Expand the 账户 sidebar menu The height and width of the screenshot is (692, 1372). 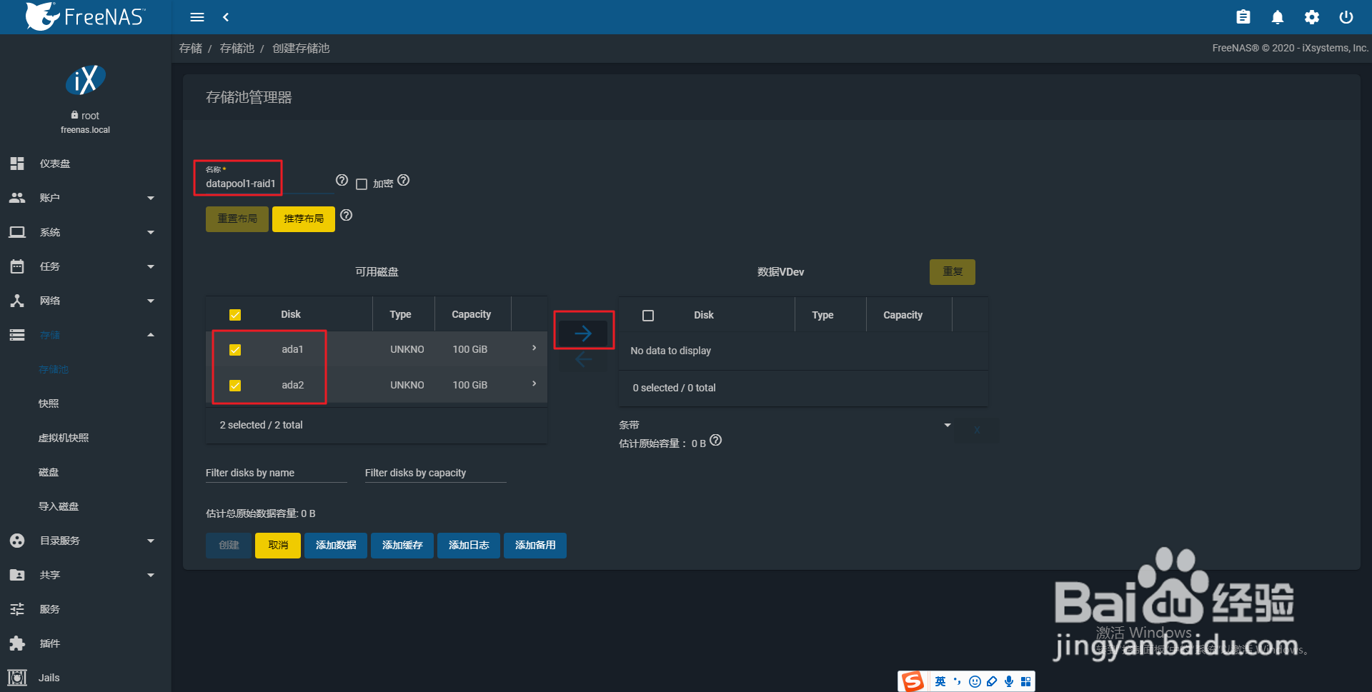point(86,198)
